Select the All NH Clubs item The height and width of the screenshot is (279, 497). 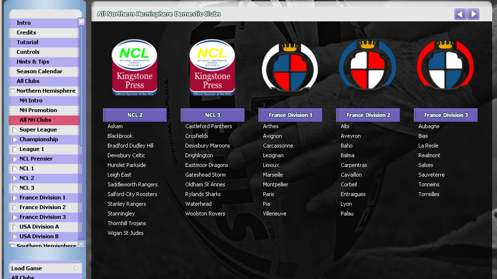pos(43,120)
